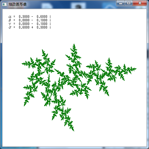Click the bottommost tip of the green fractal
The height and width of the screenshot is (149, 149).
pyautogui.click(x=74, y=131)
